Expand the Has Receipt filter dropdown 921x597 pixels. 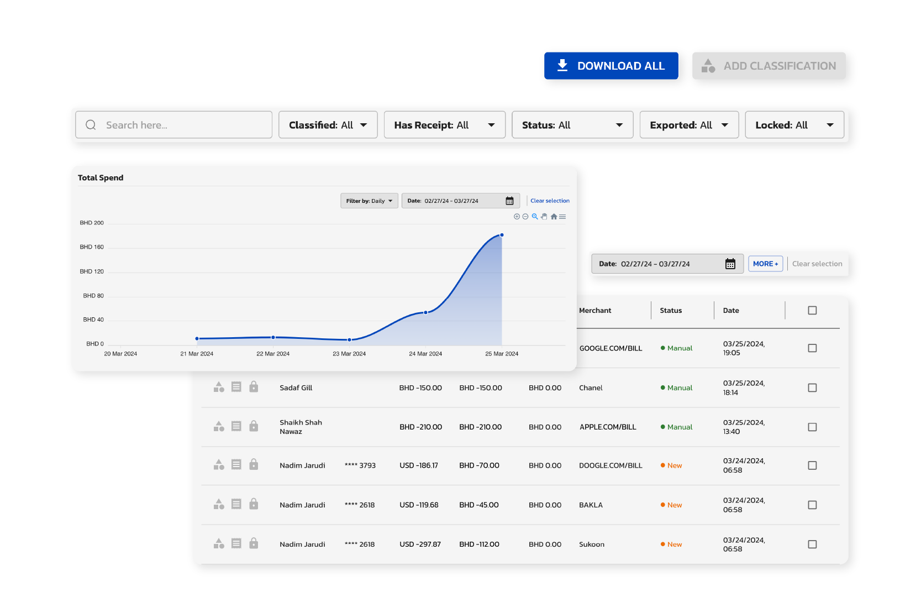click(x=444, y=125)
